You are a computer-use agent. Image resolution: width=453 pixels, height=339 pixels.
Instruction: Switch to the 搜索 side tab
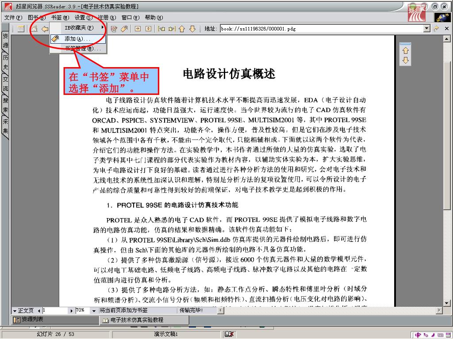click(5, 105)
